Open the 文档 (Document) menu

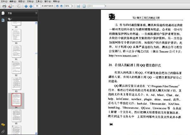(x=30, y=1)
